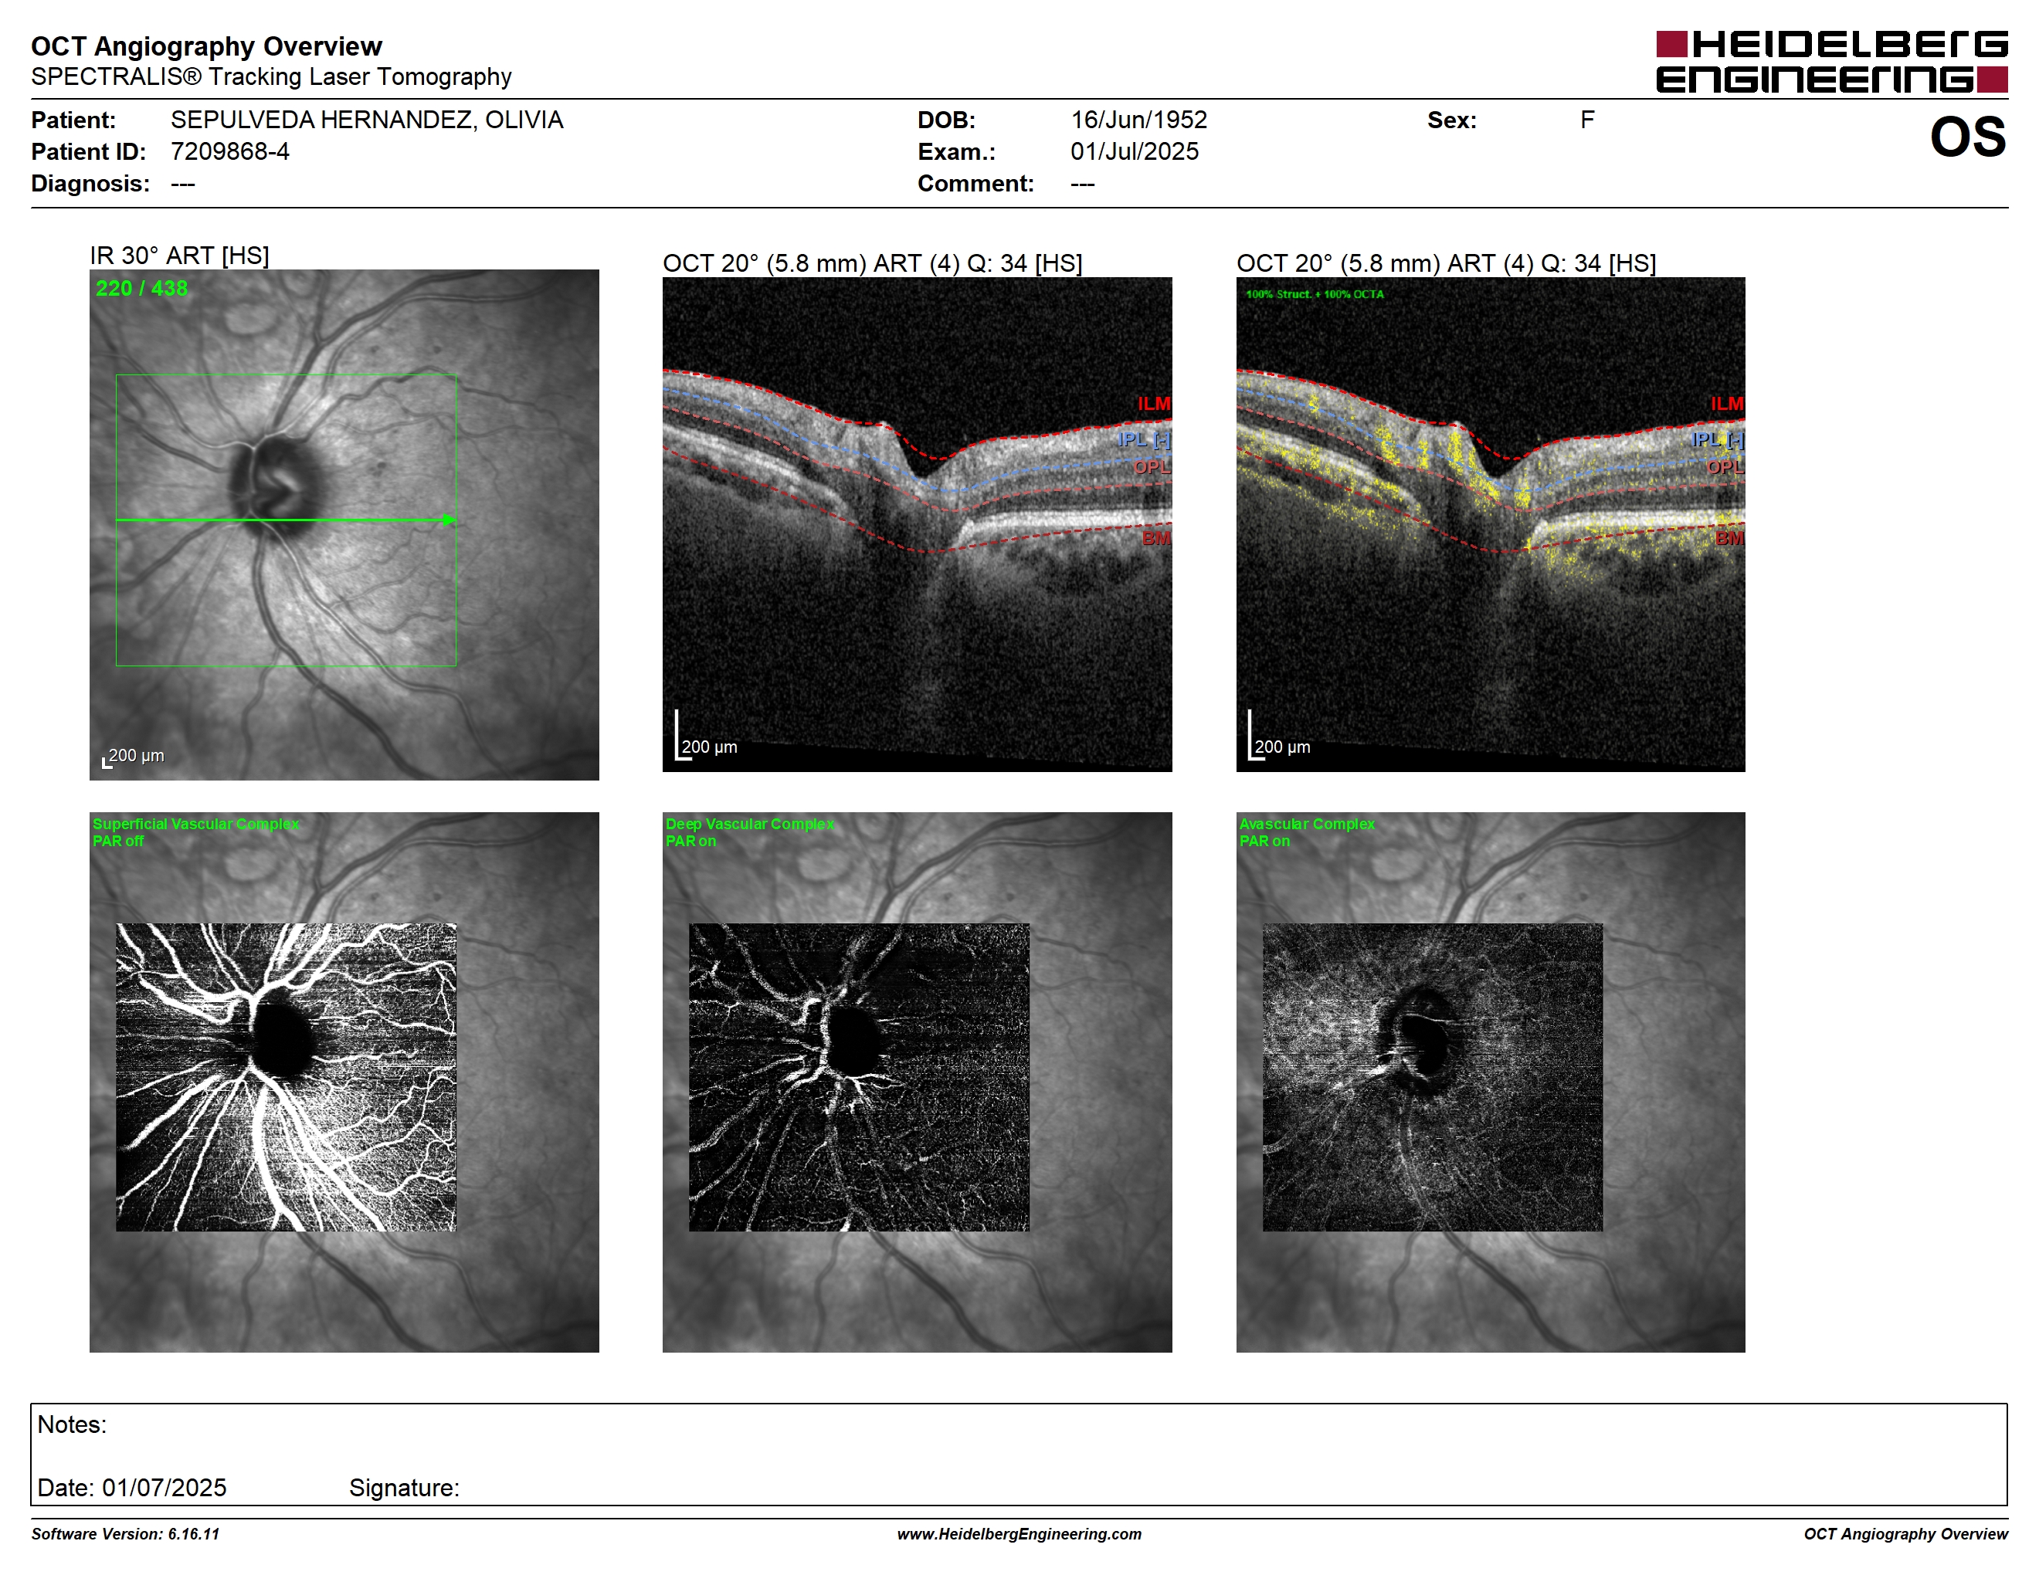Click the Deep Vascular Complex label
Viewport: 2039px width, 1575px height.
click(x=750, y=824)
